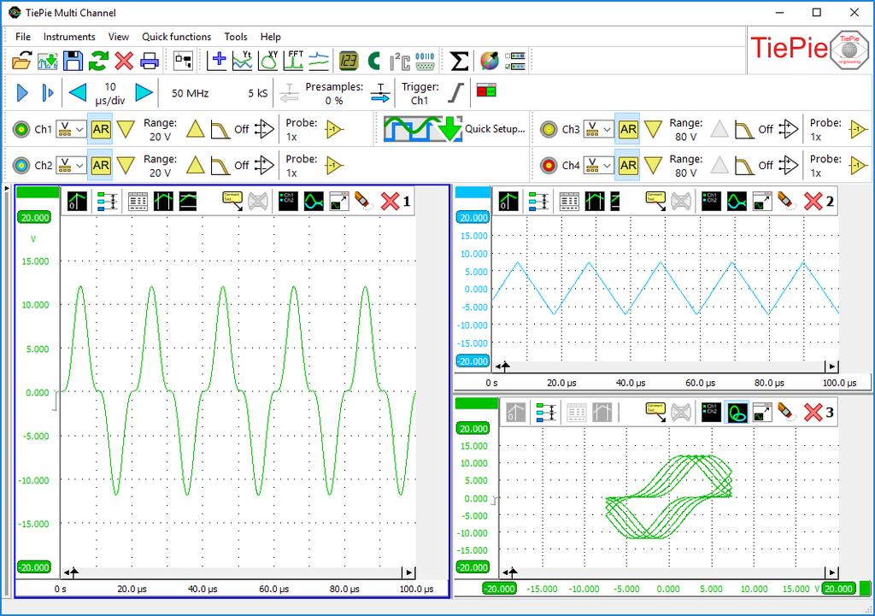Click the Sigma math icon

459,61
